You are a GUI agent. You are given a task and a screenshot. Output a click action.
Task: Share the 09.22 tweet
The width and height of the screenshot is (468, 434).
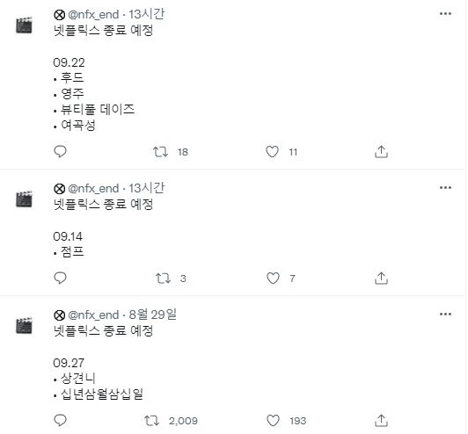381,151
